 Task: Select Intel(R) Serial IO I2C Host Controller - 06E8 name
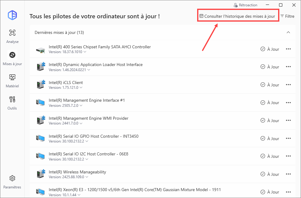(x=88, y=154)
